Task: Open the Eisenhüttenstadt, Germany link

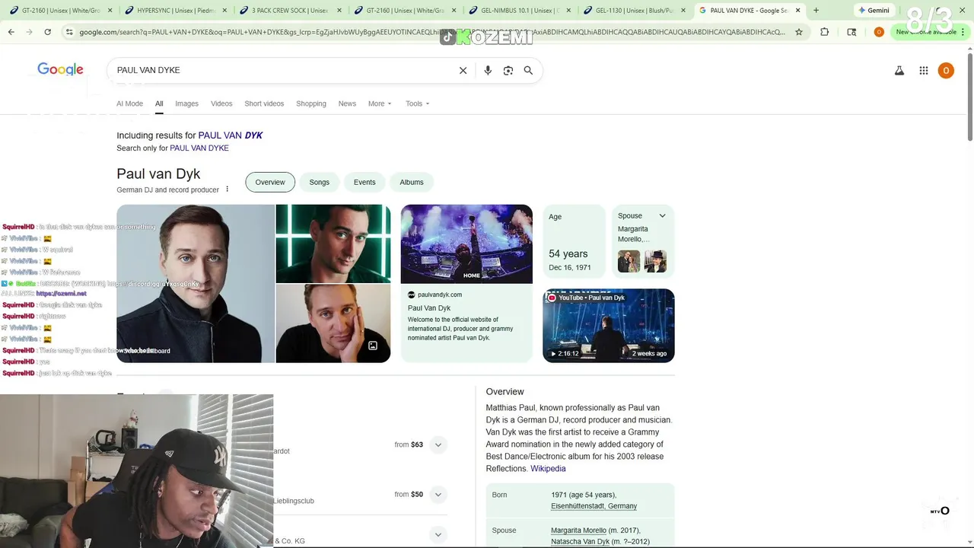Action: coord(594,506)
